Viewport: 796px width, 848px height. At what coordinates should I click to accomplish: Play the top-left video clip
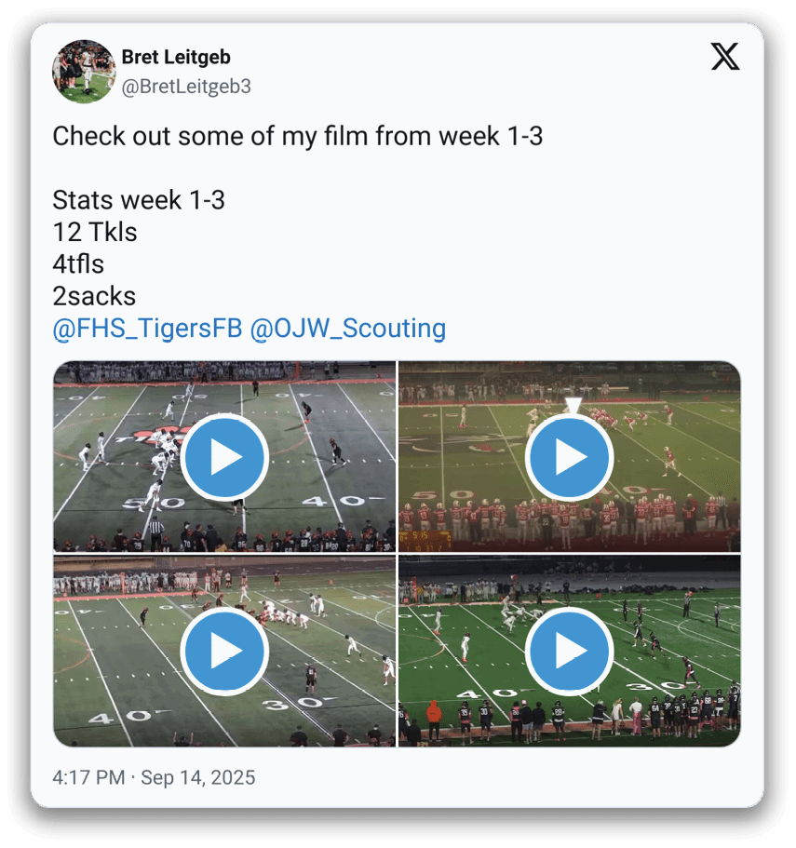pyautogui.click(x=224, y=457)
